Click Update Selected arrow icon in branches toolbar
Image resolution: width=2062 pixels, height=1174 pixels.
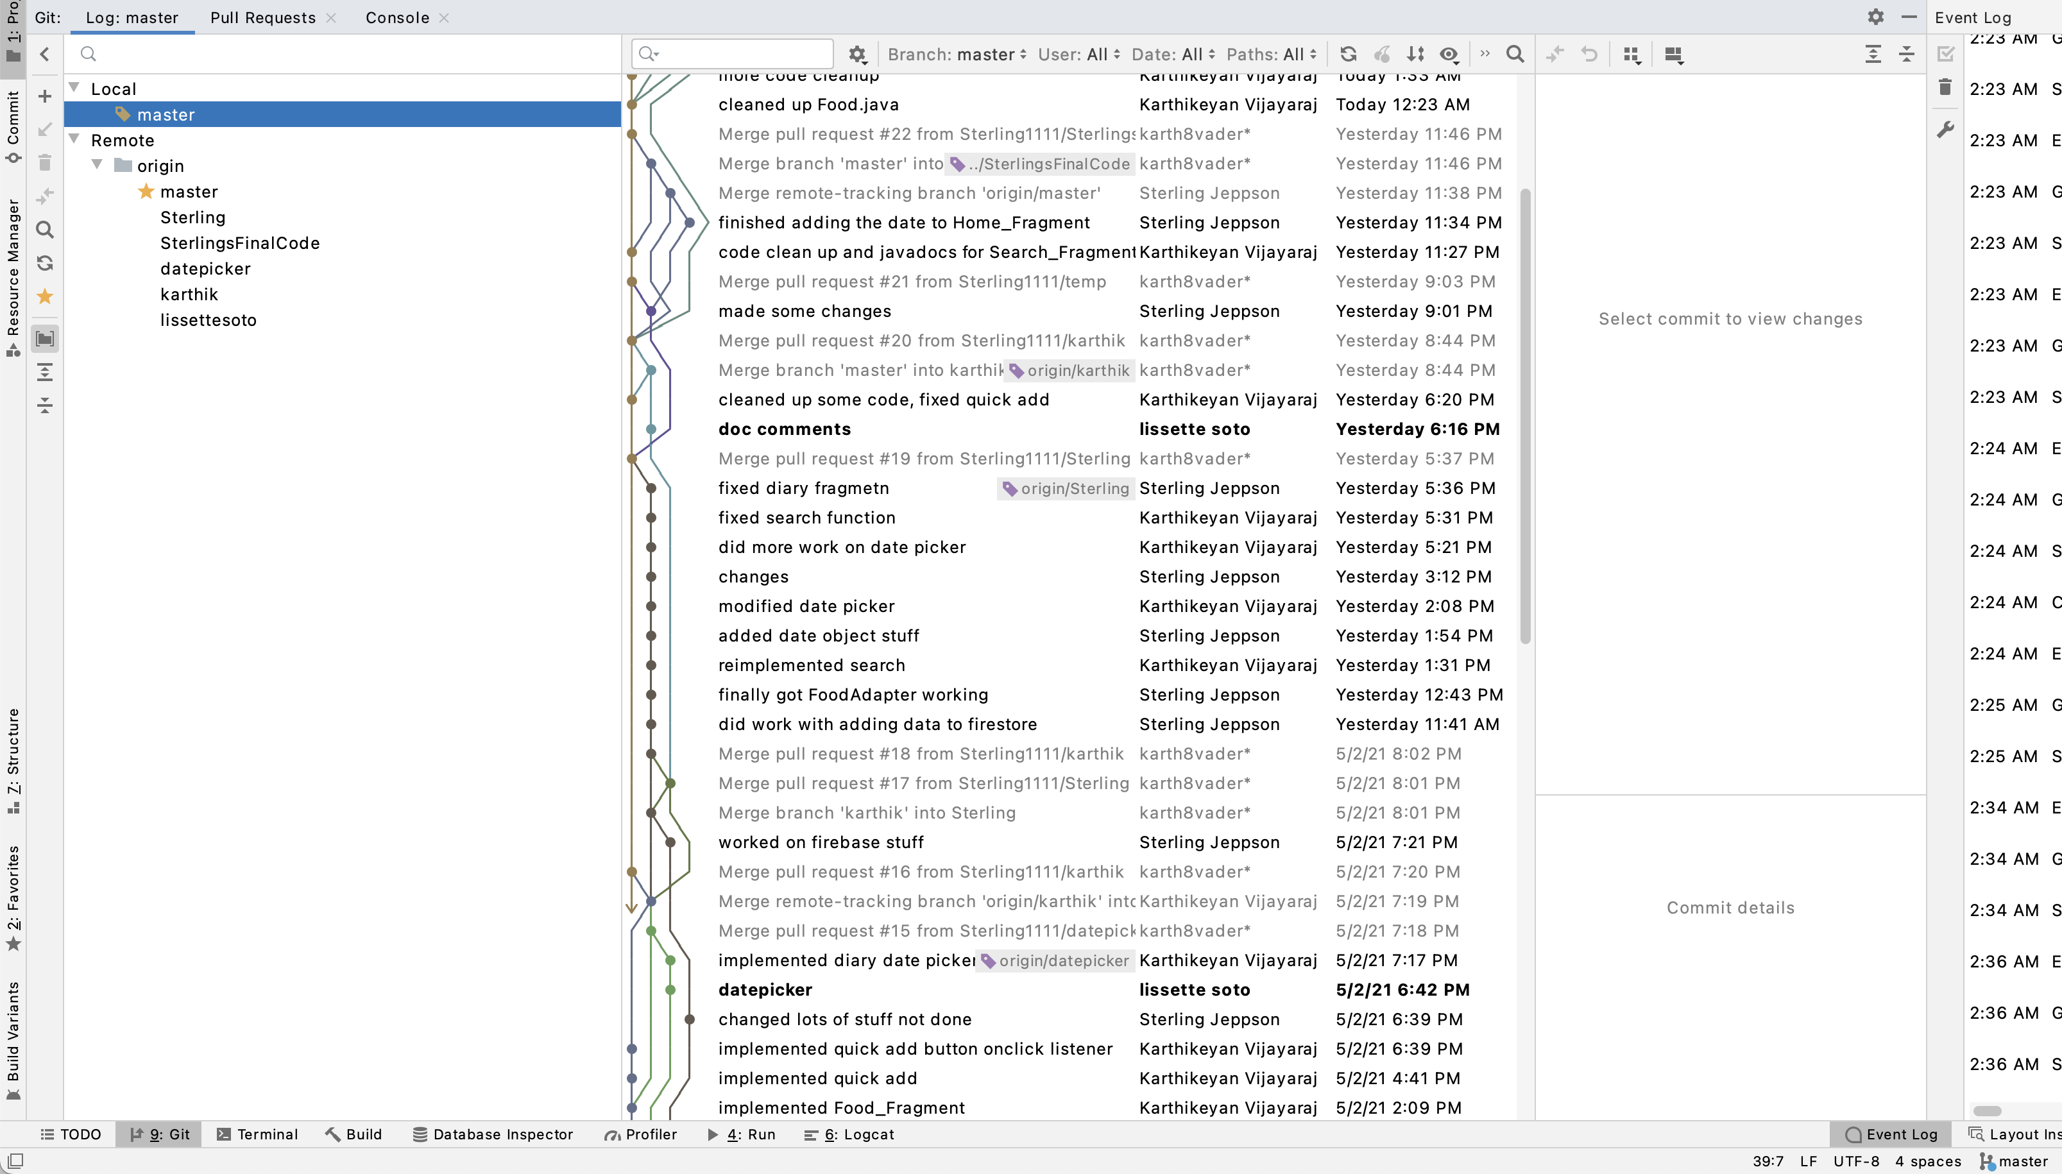coord(45,130)
